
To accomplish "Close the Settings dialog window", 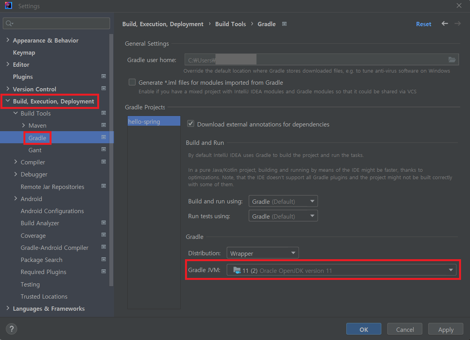I will coord(459,5).
